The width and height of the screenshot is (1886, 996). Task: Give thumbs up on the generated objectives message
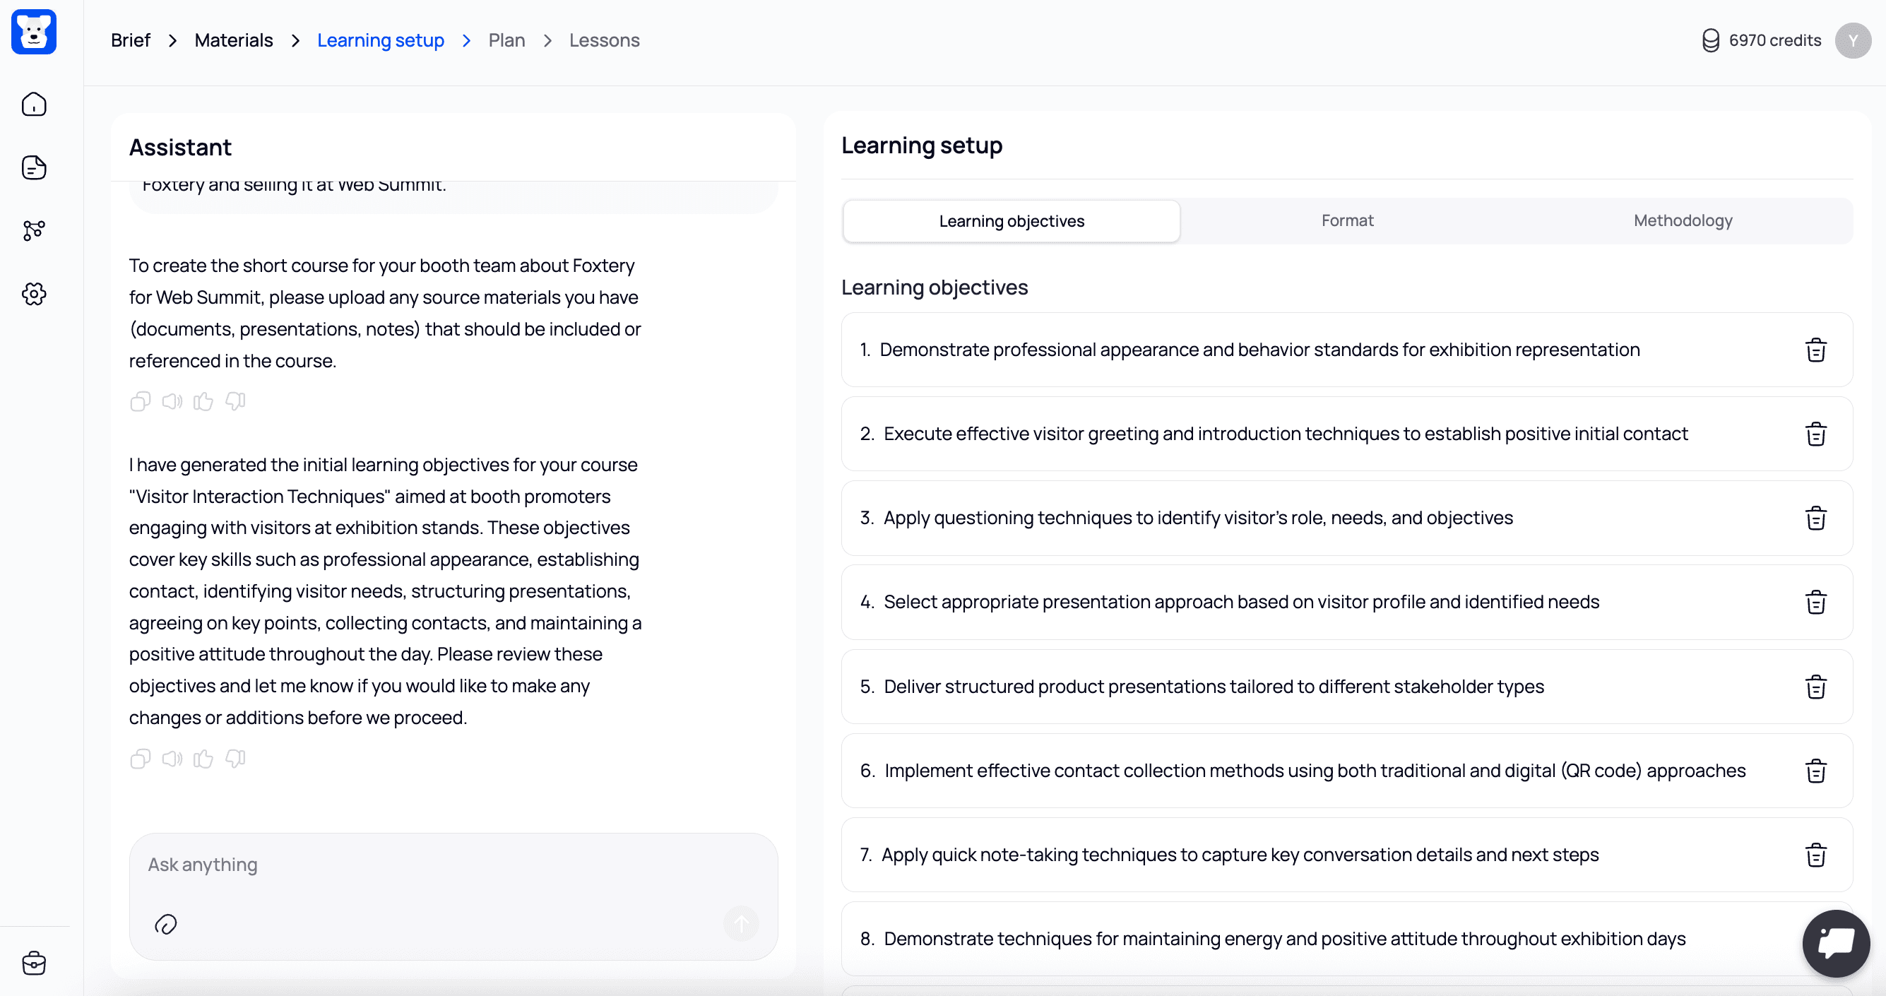[203, 759]
